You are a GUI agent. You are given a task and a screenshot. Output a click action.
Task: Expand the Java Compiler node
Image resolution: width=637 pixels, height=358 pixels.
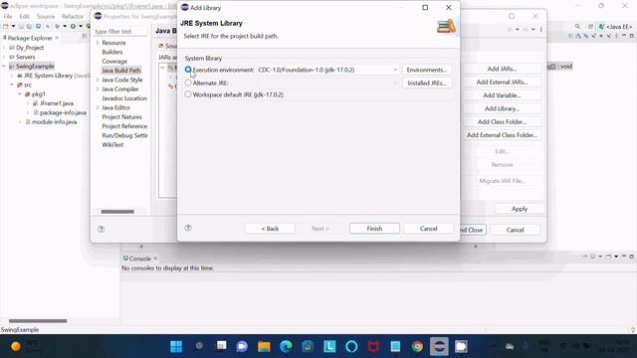(98, 89)
